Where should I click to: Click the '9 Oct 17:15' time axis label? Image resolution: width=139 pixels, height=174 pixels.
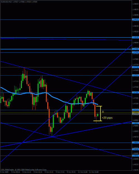point(61,172)
